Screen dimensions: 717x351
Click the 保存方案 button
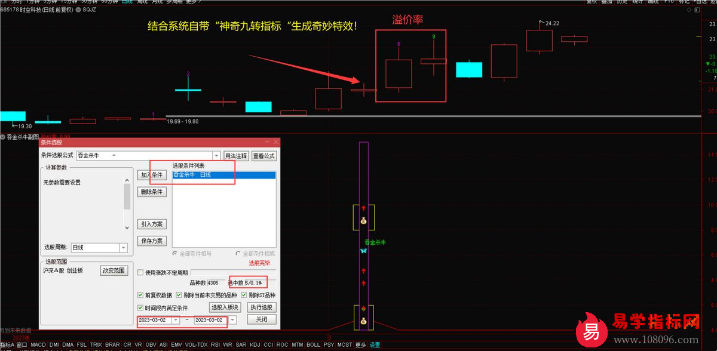[152, 241]
